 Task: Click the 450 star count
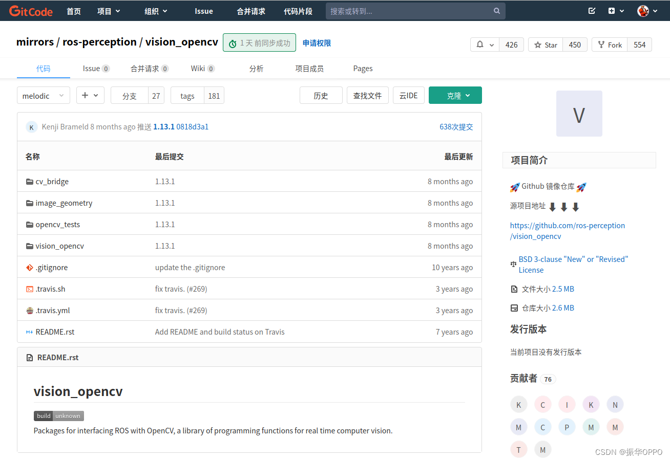pos(575,45)
